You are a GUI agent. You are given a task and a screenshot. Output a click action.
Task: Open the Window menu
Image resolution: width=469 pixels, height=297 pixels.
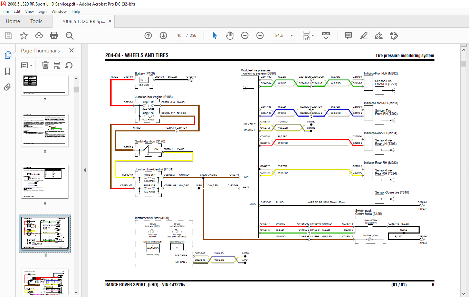[x=59, y=11]
